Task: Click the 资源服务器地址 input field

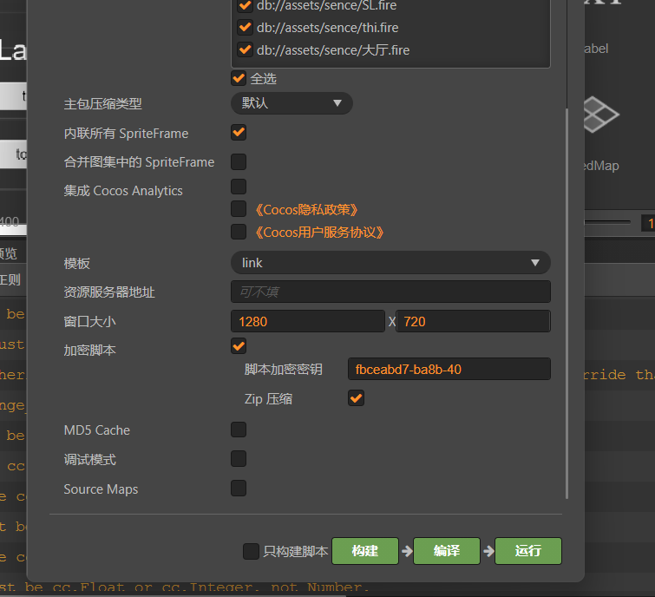Action: [390, 292]
